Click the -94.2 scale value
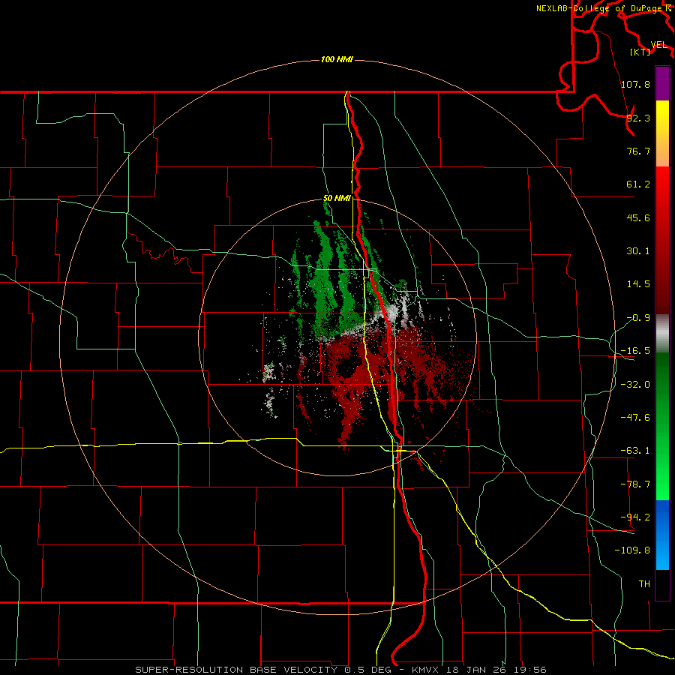The width and height of the screenshot is (675, 675). [635, 517]
